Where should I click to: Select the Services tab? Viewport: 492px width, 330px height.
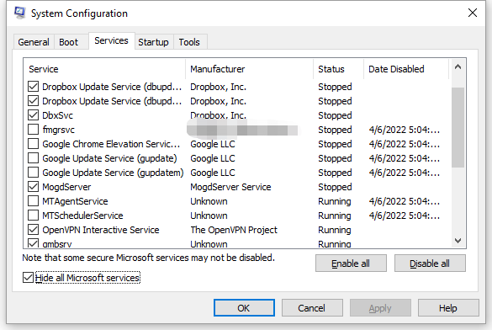[x=111, y=40]
